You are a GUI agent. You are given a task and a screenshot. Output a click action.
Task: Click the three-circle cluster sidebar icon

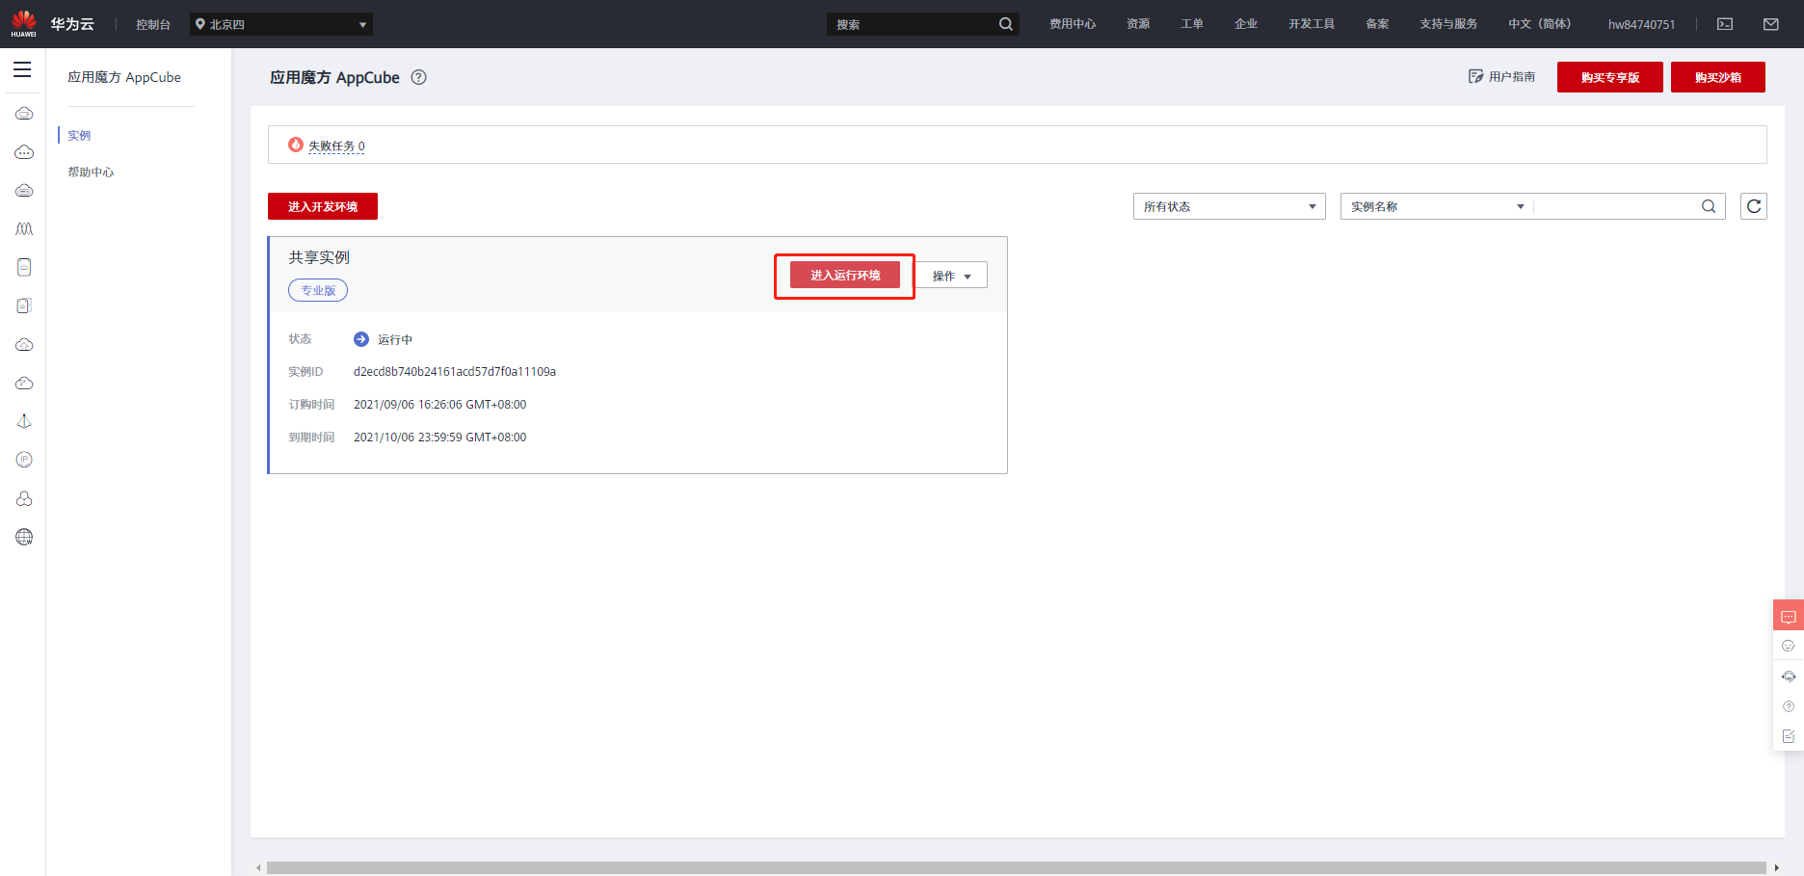pyautogui.click(x=24, y=498)
